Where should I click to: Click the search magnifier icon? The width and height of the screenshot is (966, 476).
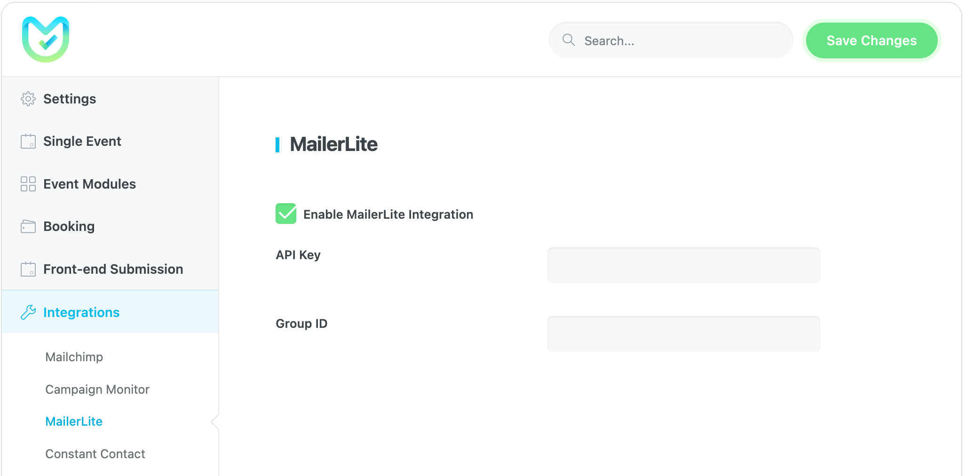click(x=569, y=40)
